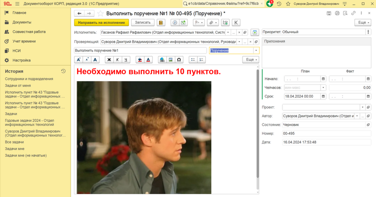Toggle the priority exclamation mark button
The image size is (376, 197).
[368, 32]
